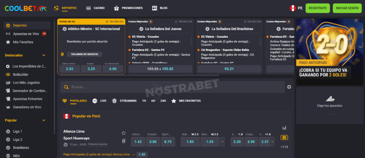Open Betbuilder BB badge for Alianza Lima match
Viewport: 365px width, 158px height.
click(x=284, y=137)
